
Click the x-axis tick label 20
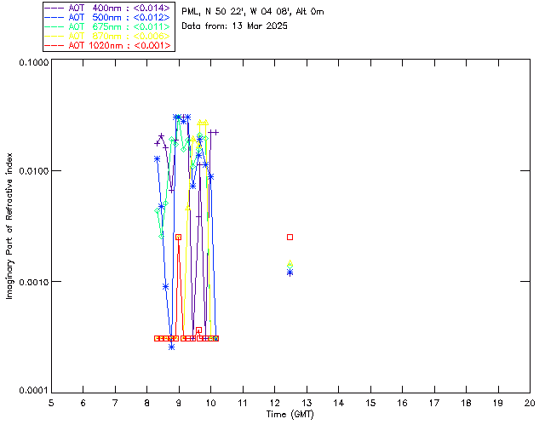pos(530,403)
